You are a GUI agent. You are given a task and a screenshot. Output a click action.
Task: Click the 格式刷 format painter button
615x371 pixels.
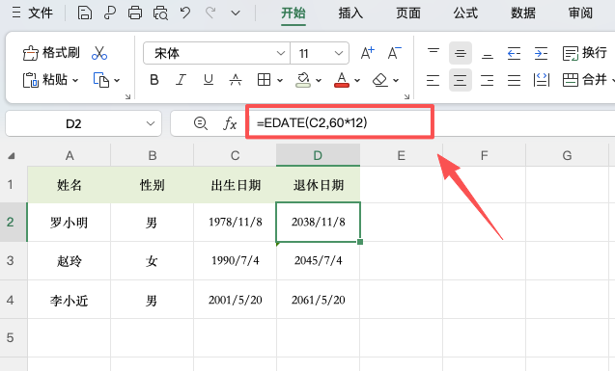click(x=51, y=53)
